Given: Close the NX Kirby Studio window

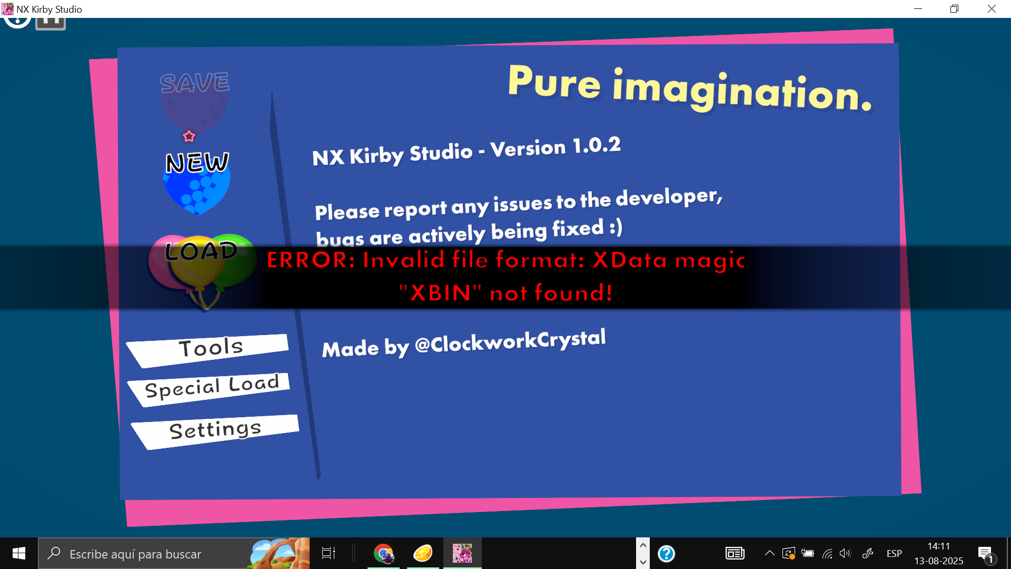Looking at the screenshot, I should [992, 9].
